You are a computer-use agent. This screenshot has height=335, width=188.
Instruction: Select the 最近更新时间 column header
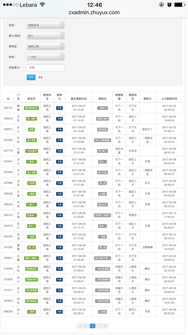(x=79, y=99)
